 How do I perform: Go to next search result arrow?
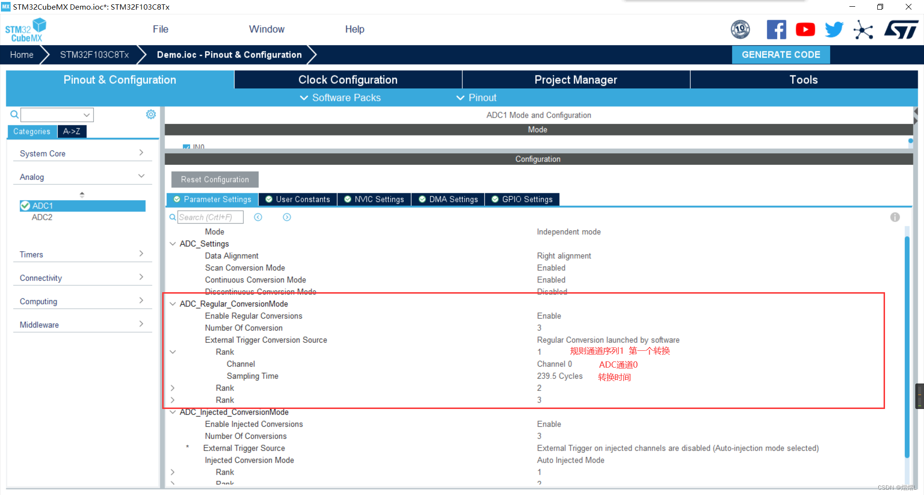(287, 217)
